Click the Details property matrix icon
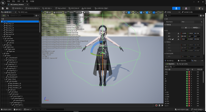206x112 pixels. click(201, 15)
